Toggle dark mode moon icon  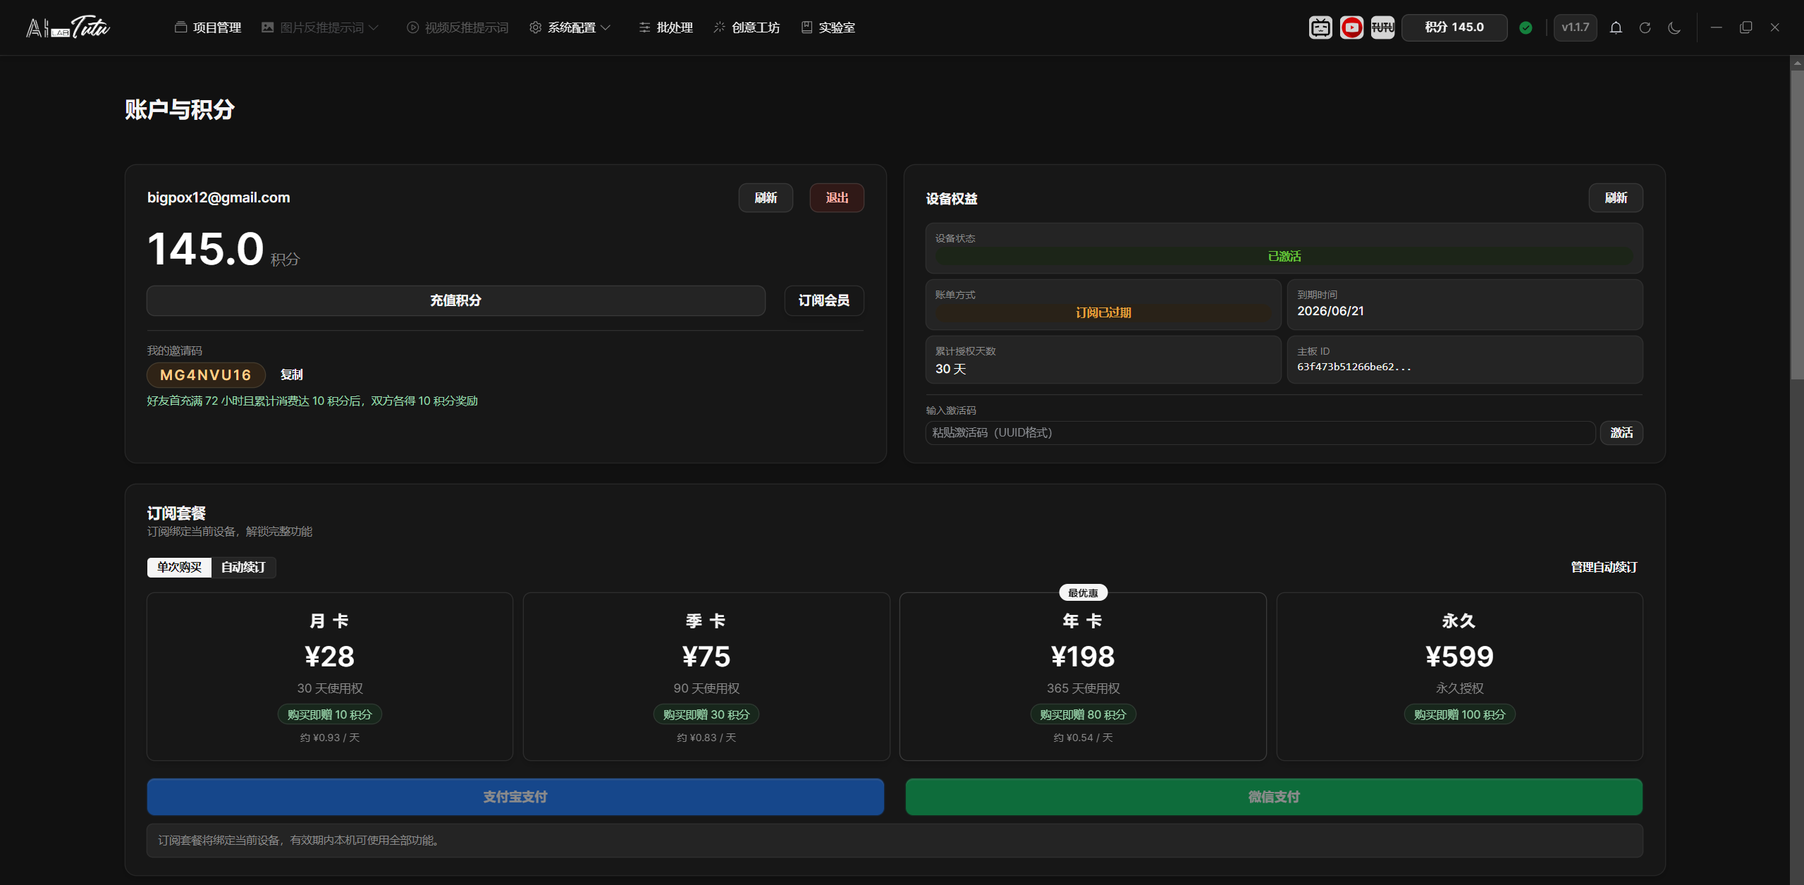pos(1674,28)
